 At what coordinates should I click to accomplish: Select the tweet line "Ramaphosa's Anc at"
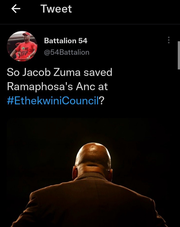[57, 87]
